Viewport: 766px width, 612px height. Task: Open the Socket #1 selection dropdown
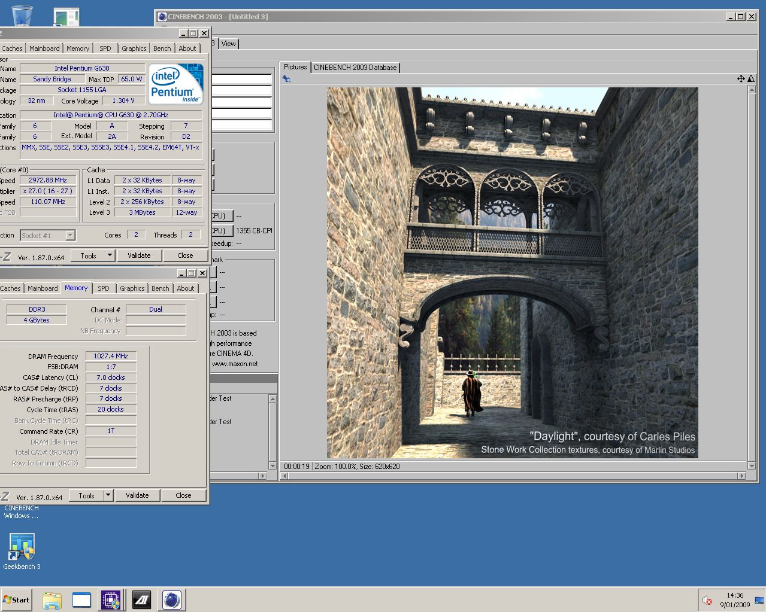point(48,235)
